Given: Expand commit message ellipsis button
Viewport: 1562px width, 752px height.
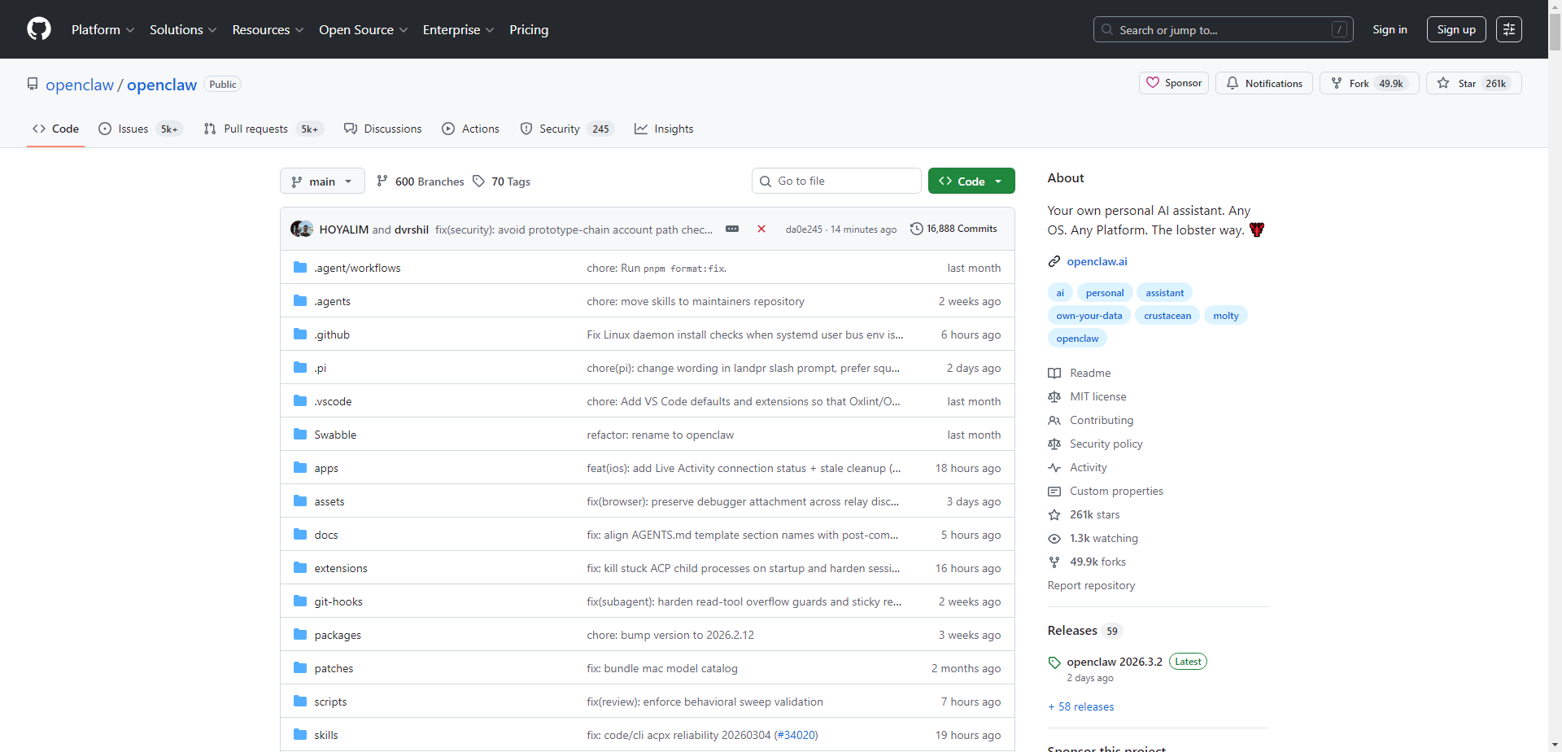Looking at the screenshot, I should [x=732, y=229].
